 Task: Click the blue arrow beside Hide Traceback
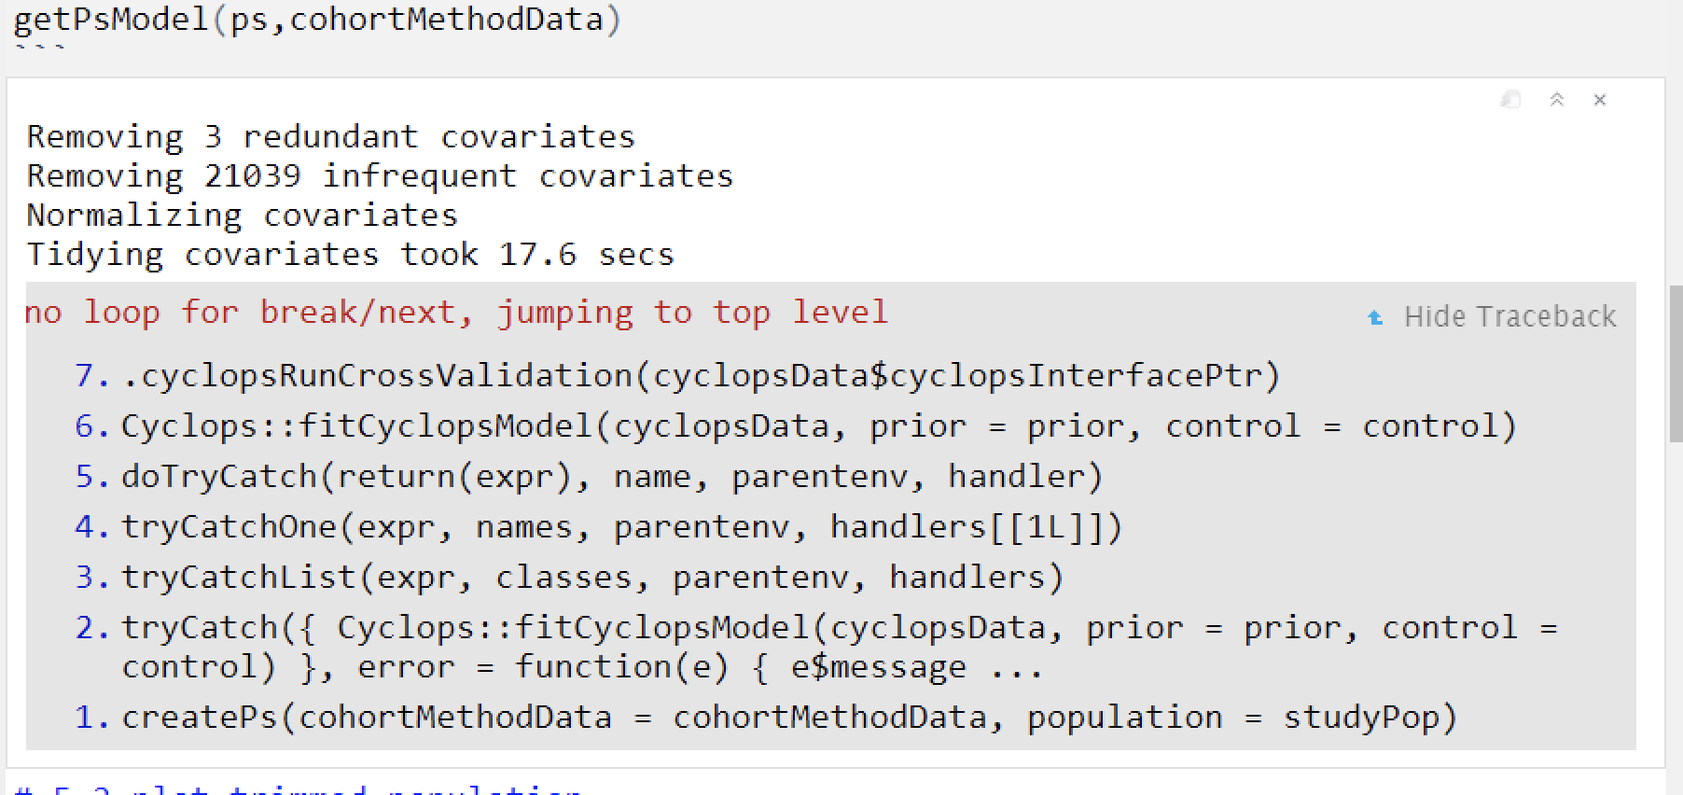1375,318
